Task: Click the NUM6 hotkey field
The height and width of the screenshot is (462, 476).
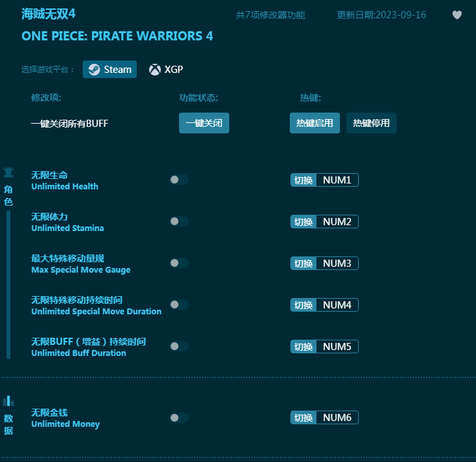Action: (337, 417)
